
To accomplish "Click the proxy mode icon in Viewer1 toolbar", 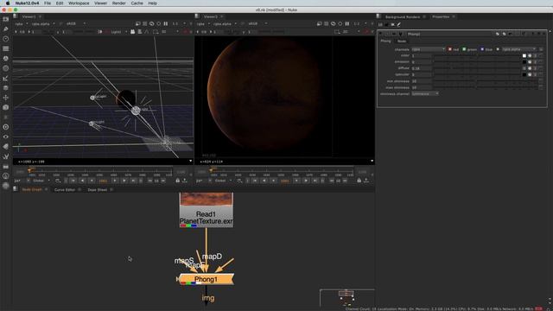I will click(x=138, y=23).
